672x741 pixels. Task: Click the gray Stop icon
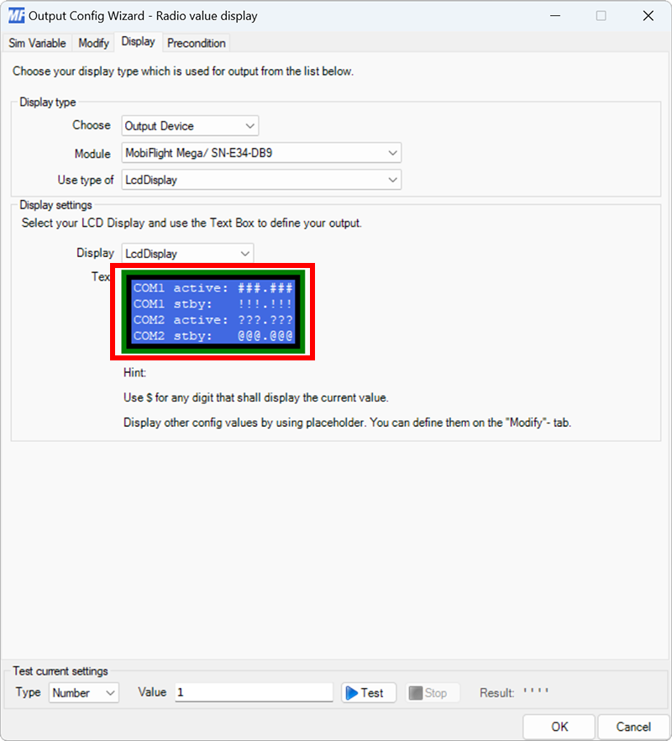click(x=415, y=692)
